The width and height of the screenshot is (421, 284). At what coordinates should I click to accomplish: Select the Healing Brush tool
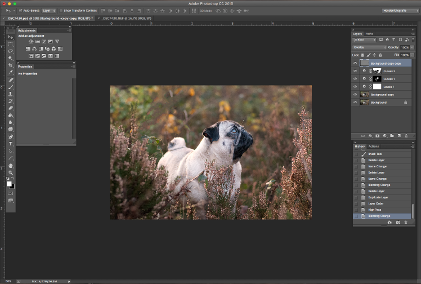(x=11, y=80)
